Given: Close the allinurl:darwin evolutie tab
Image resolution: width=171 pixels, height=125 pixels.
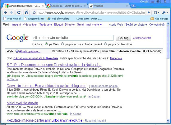Looking at the screenshot, I should [43, 6].
